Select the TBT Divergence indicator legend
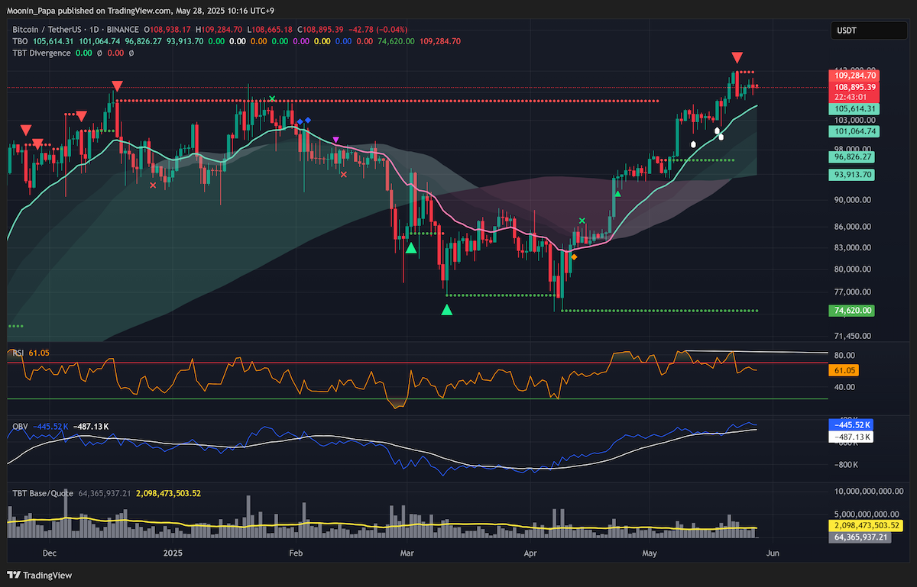The height and width of the screenshot is (587, 917). pyautogui.click(x=42, y=53)
